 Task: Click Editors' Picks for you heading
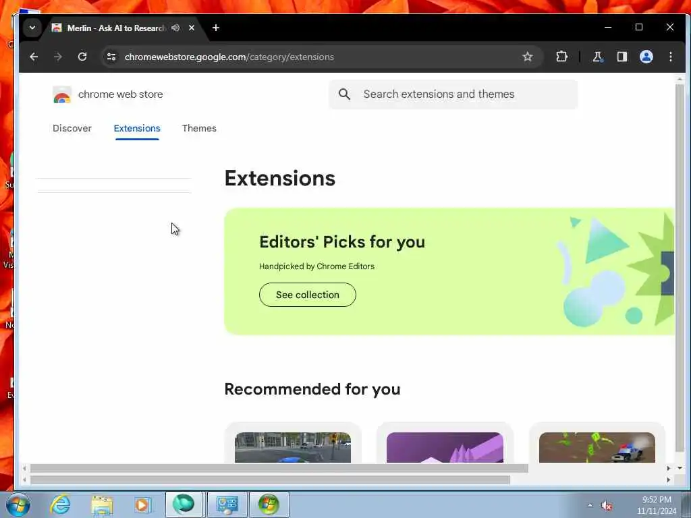tap(342, 242)
